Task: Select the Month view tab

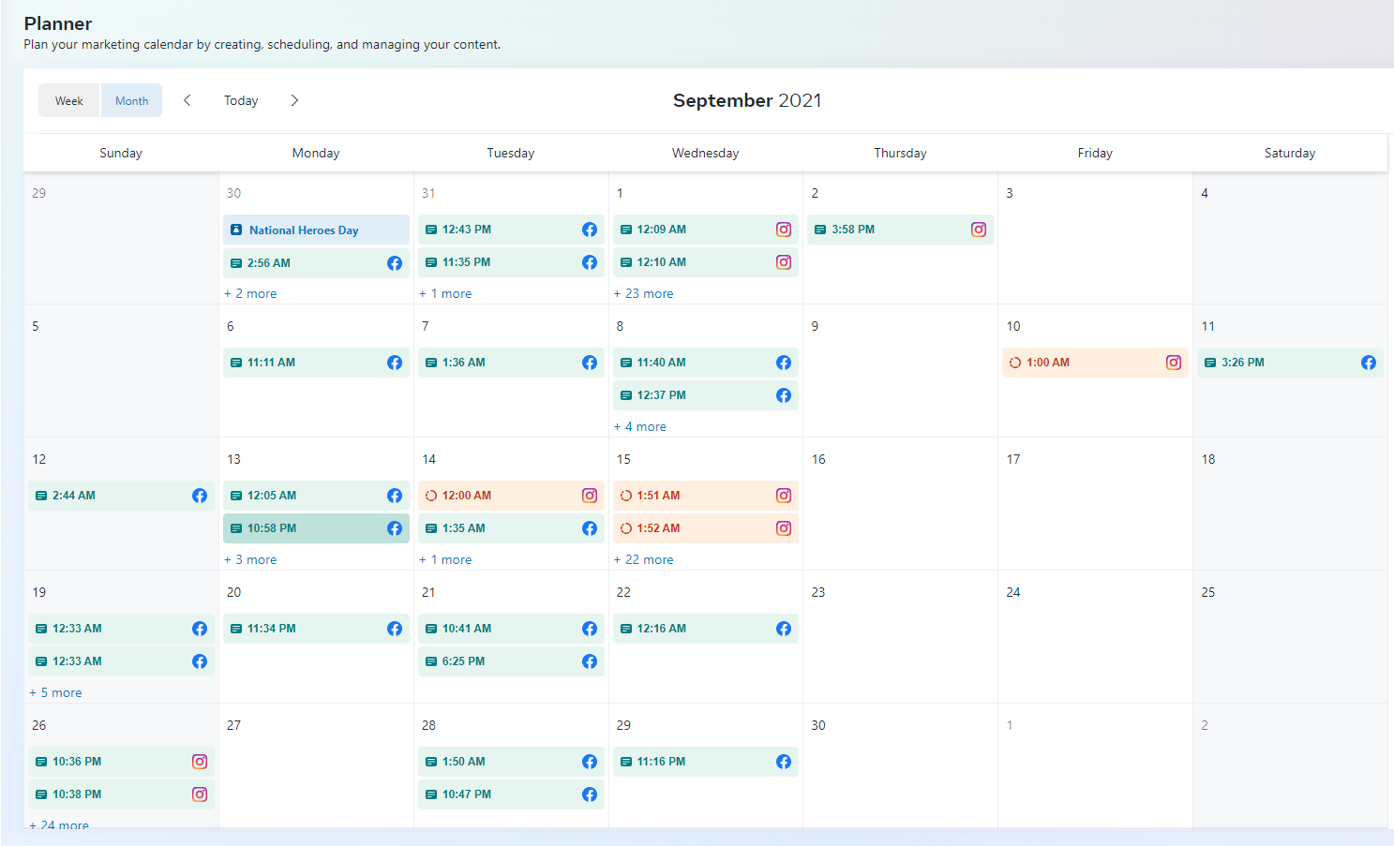Action: pos(132,101)
